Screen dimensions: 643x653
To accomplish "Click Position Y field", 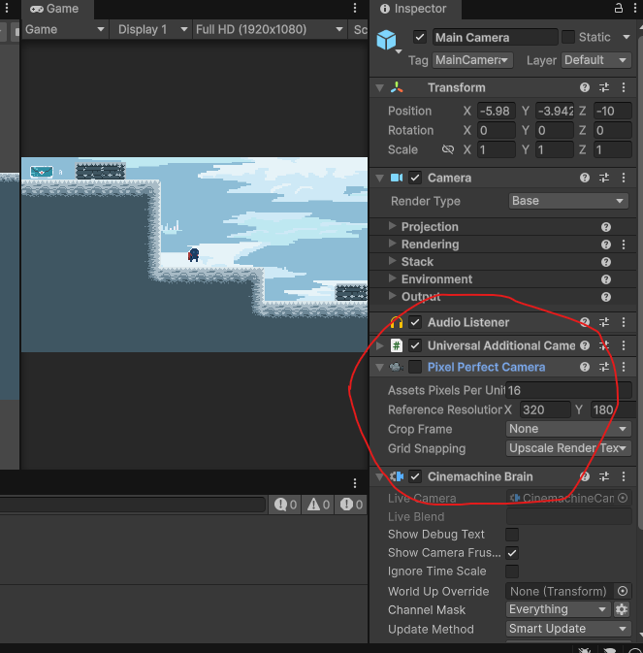I will coord(555,112).
